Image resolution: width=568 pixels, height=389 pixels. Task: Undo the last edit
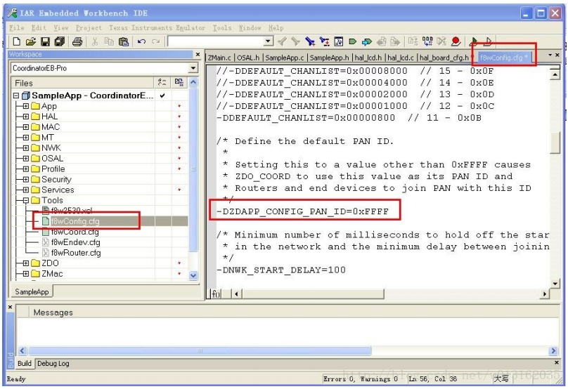tap(141, 41)
